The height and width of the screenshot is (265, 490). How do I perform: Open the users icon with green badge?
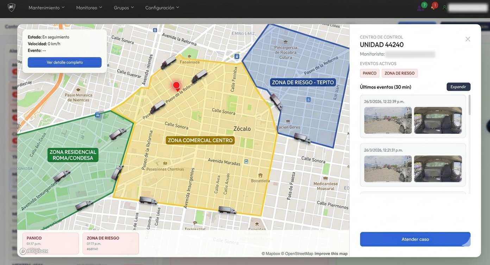(421, 8)
